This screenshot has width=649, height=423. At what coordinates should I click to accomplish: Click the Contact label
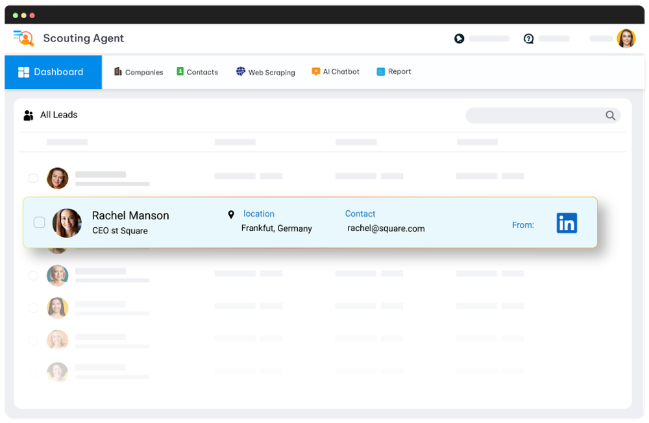click(360, 214)
